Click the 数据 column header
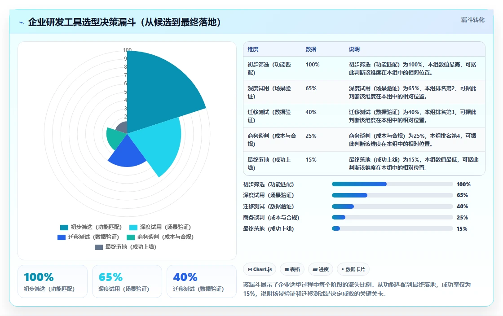The image size is (503, 316). coord(311,49)
